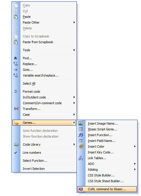
Task: Click the Insert Function fx icon
Action: (81, 135)
